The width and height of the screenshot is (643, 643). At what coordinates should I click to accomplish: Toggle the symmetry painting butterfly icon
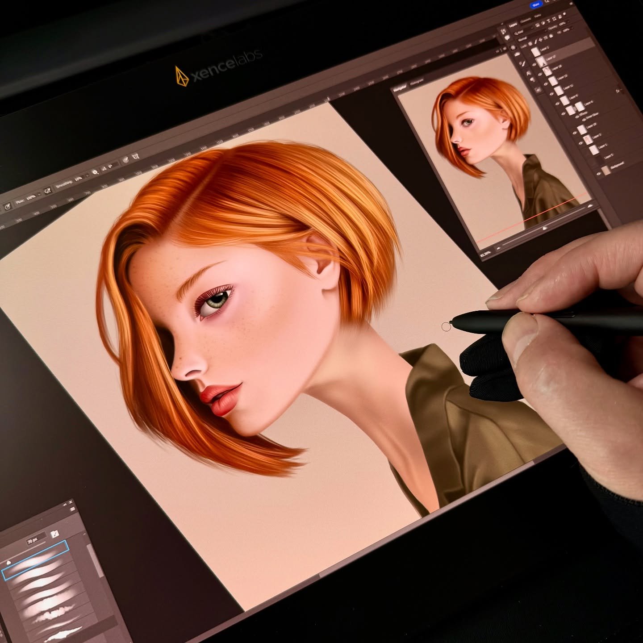(136, 157)
